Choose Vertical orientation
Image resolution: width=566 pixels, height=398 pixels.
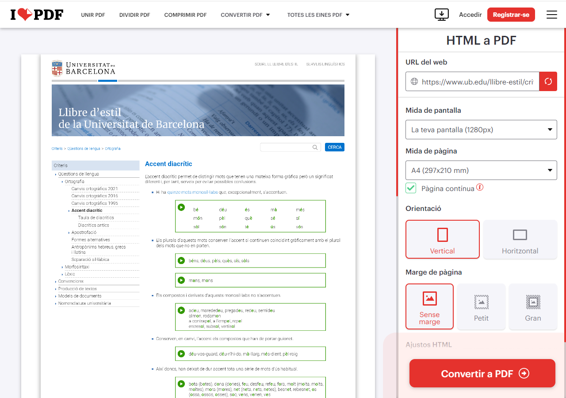[442, 239]
